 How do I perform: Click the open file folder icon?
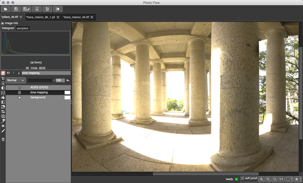tap(6, 9)
